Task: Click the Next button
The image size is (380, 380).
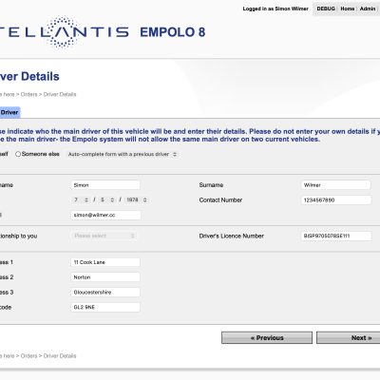Action: 349,338
